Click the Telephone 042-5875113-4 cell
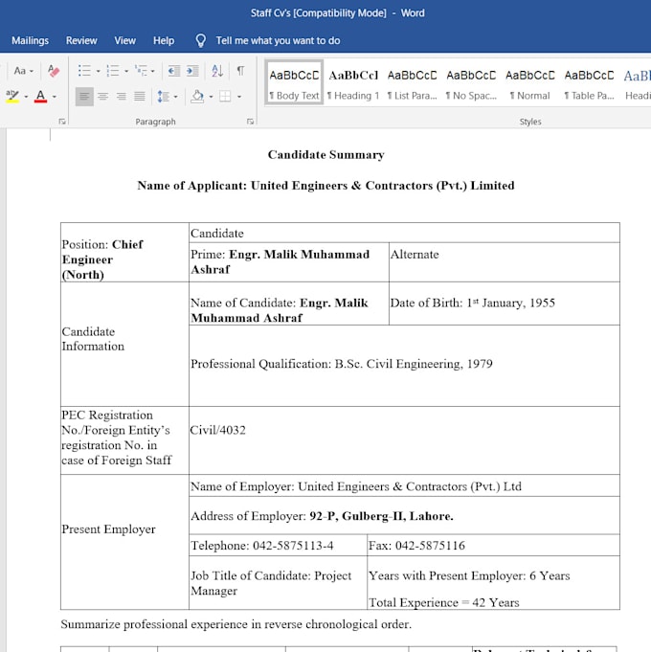Screen dimensions: 651x652 click(x=278, y=545)
